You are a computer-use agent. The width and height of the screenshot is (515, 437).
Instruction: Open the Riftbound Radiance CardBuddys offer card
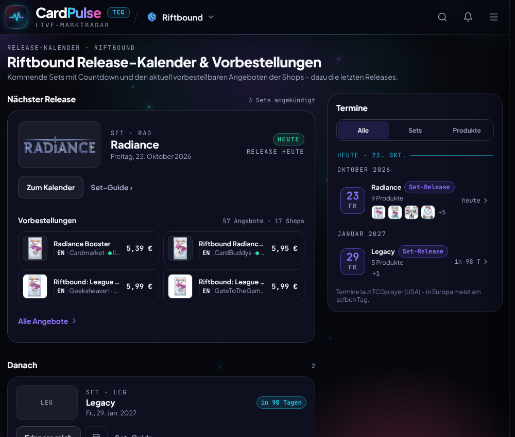click(x=233, y=248)
